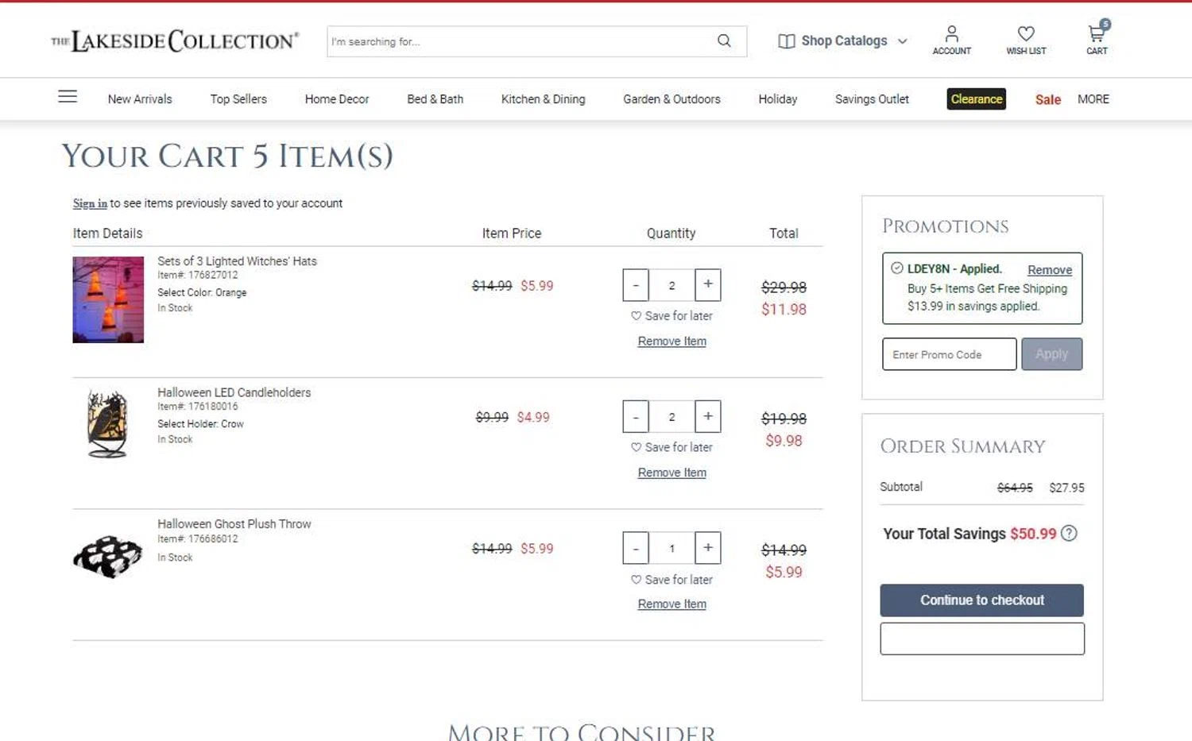Image resolution: width=1192 pixels, height=741 pixels.
Task: Select the subtotal value $27.95
Action: (x=1066, y=488)
